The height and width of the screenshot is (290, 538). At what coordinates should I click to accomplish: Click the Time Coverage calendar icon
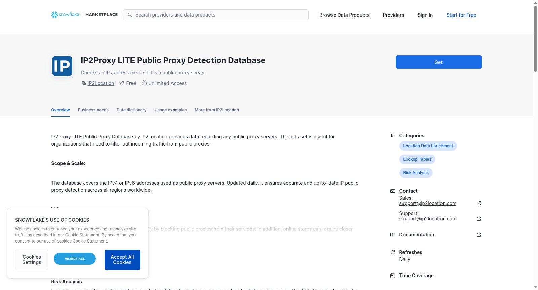(x=393, y=276)
